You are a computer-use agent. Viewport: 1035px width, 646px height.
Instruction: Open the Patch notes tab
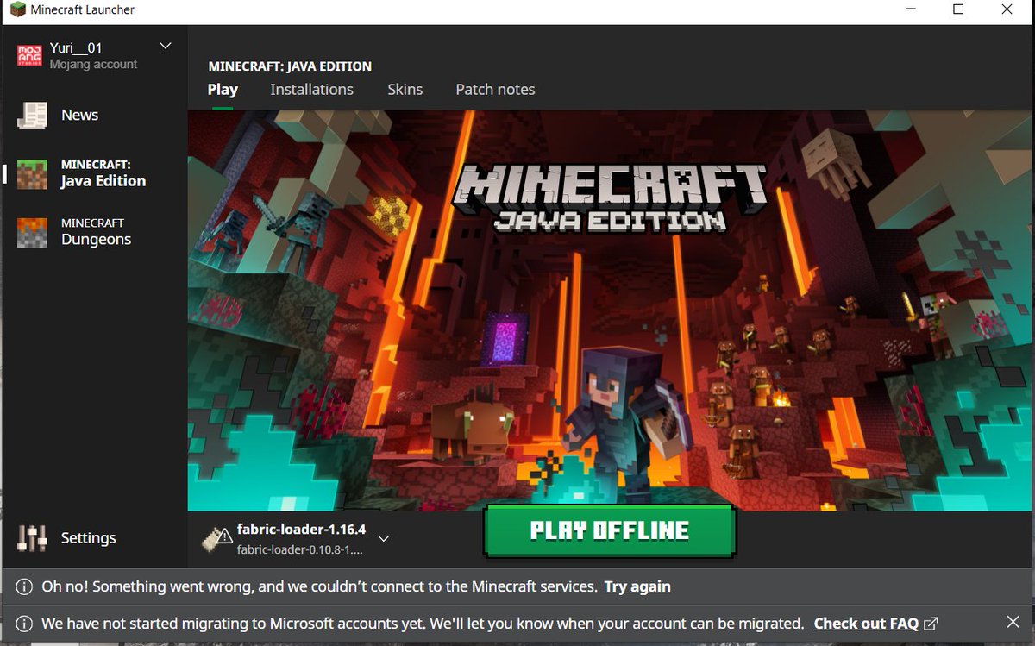pyautogui.click(x=495, y=90)
